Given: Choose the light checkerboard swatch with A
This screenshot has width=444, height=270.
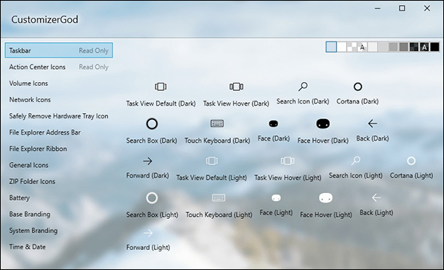Looking at the screenshot, I should [x=362, y=47].
